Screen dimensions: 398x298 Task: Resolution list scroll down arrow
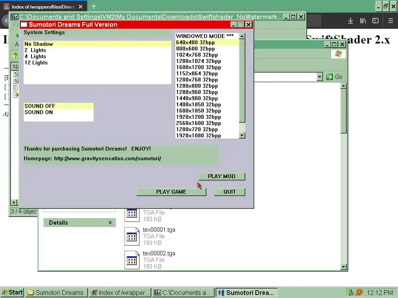242,135
